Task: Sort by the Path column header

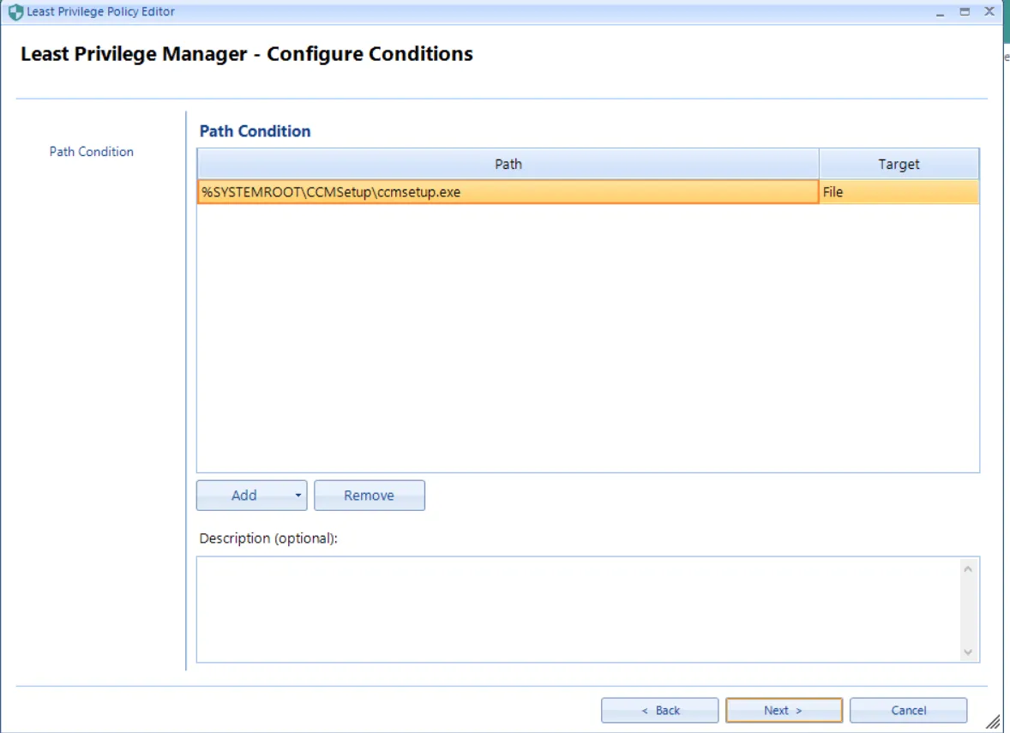Action: 508,164
